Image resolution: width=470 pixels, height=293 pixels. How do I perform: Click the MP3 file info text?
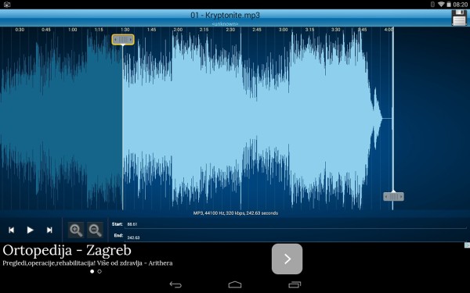point(236,213)
